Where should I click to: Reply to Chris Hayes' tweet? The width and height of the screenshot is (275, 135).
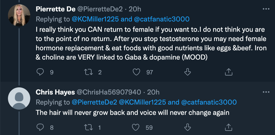point(40,127)
